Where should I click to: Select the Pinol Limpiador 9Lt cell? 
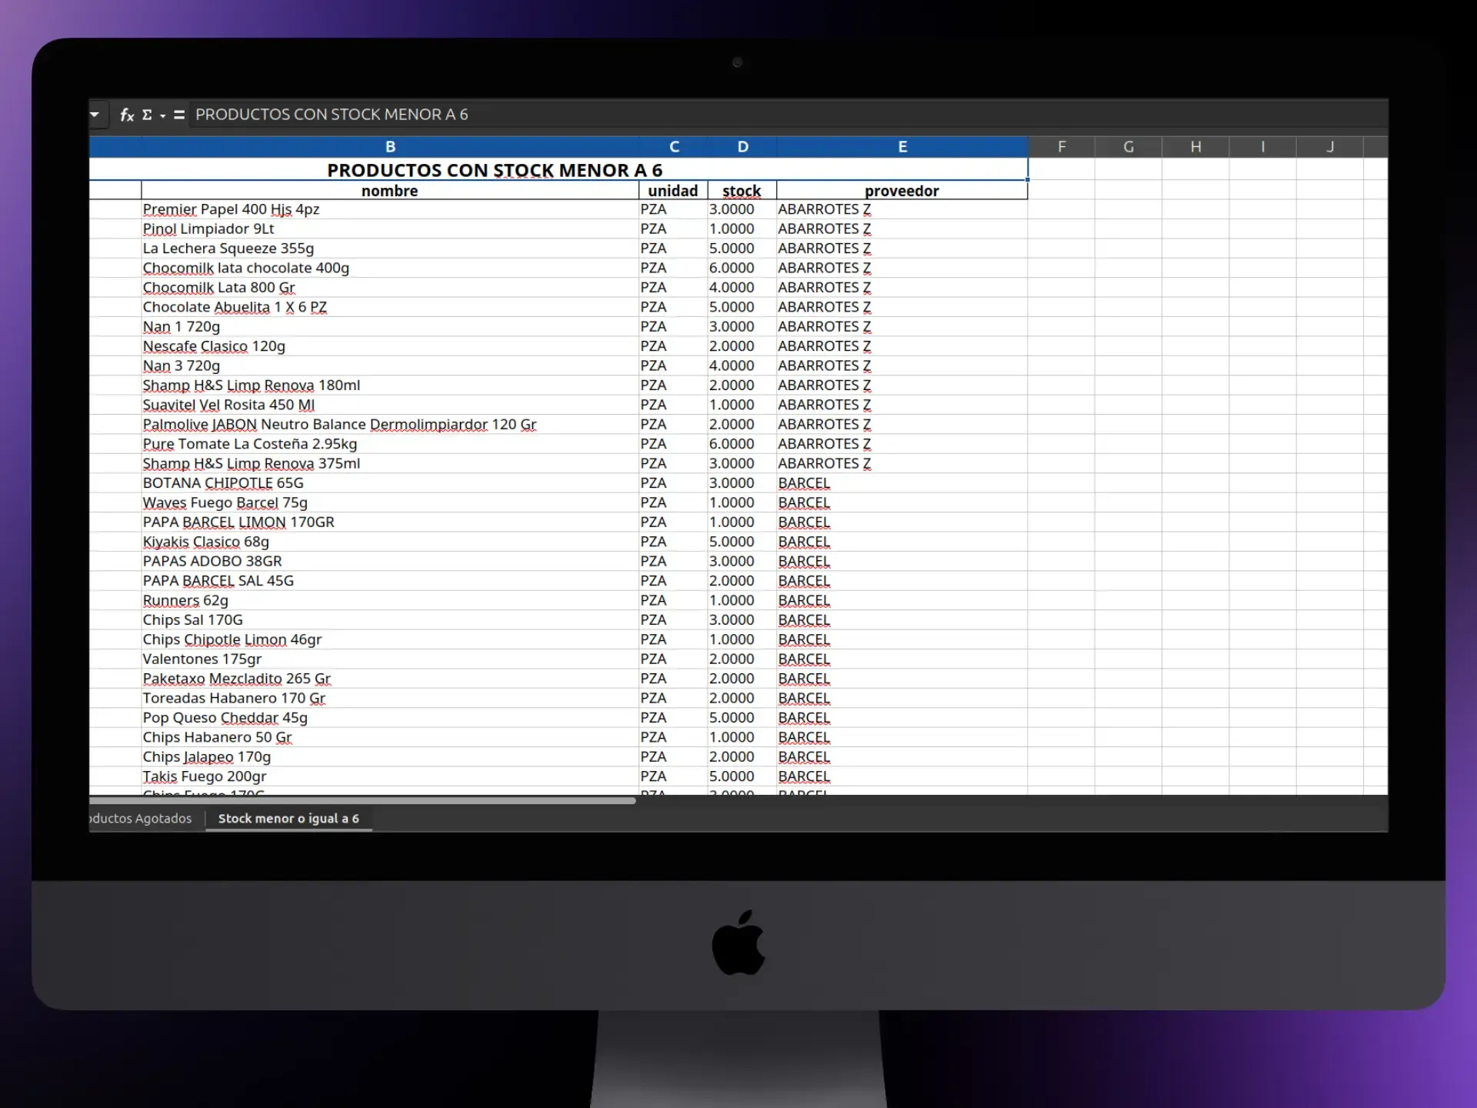tap(390, 229)
